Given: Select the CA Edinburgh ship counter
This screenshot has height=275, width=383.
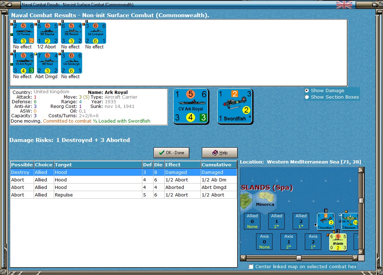Looking at the screenshot, I should [71, 63].
